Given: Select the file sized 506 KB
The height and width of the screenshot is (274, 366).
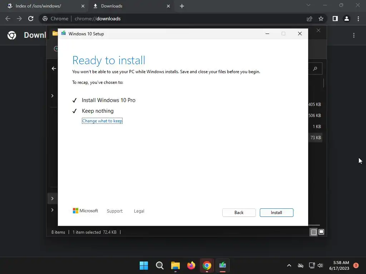Looking at the screenshot, I should [315, 116].
